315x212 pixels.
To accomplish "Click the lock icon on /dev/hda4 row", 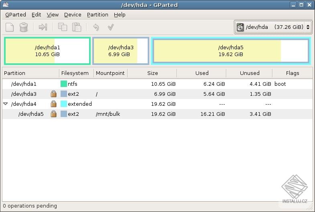I will tap(53, 104).
